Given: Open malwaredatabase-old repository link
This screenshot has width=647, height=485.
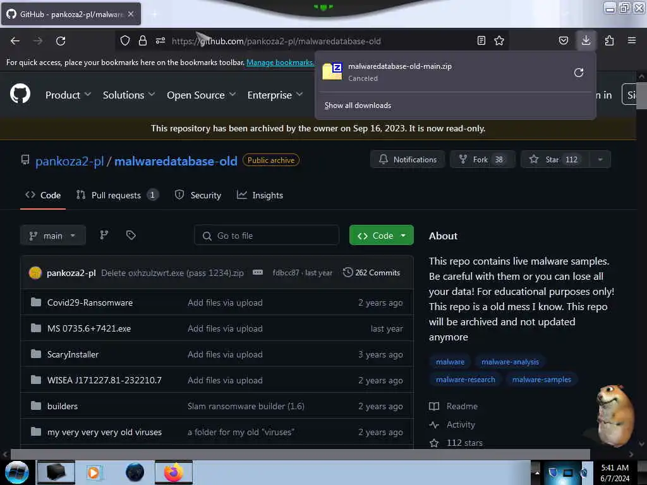Looking at the screenshot, I should point(176,161).
